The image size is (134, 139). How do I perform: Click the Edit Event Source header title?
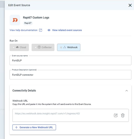[x=19, y=5]
